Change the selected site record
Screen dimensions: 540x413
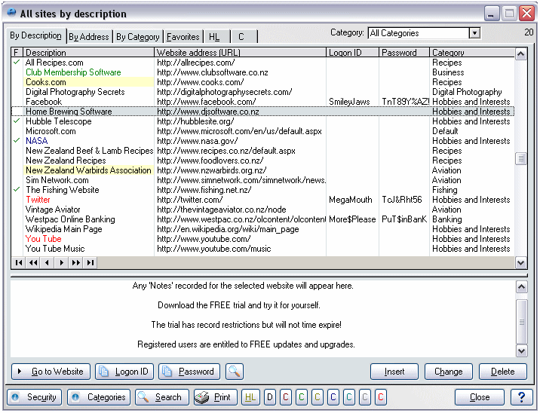pyautogui.click(x=449, y=372)
